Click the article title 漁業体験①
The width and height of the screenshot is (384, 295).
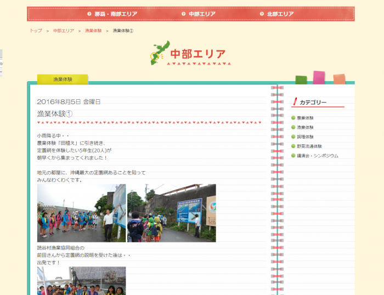pos(55,114)
